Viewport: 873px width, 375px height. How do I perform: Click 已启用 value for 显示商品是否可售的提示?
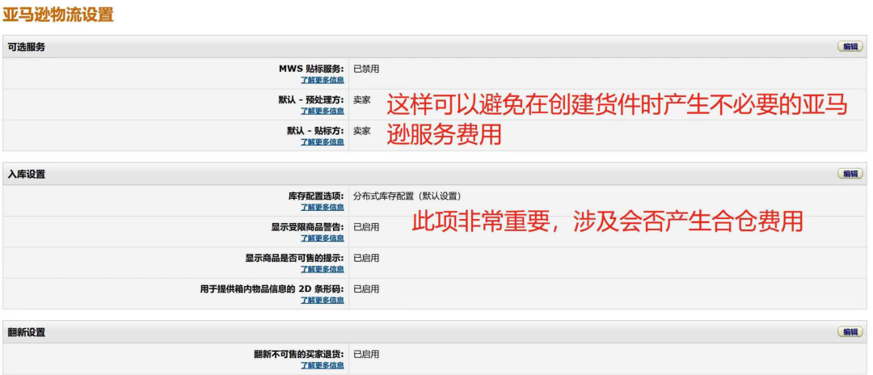tap(366, 258)
